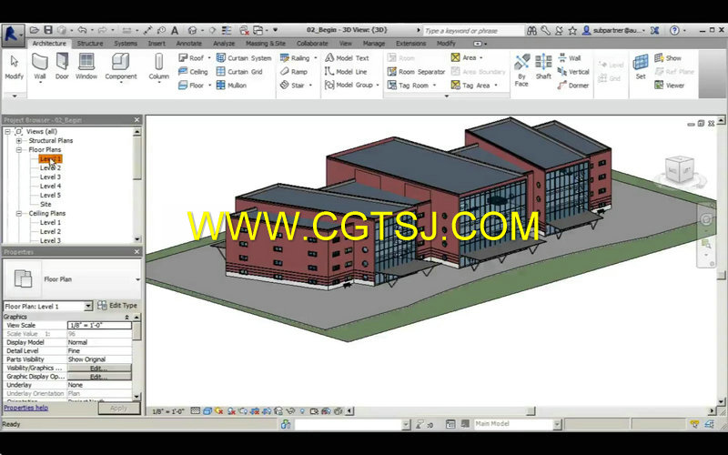
Task: Select the Curtain Grid tool
Action: point(239,72)
